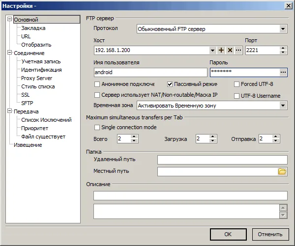The height and width of the screenshot is (246, 295).
Task: Enable Single connection mode
Action: 97,127
